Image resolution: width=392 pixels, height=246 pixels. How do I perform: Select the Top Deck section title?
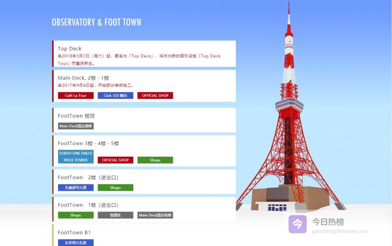(70, 49)
